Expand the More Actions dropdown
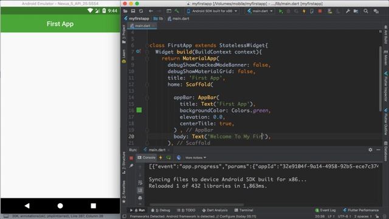The image size is (389, 219). pos(196,158)
